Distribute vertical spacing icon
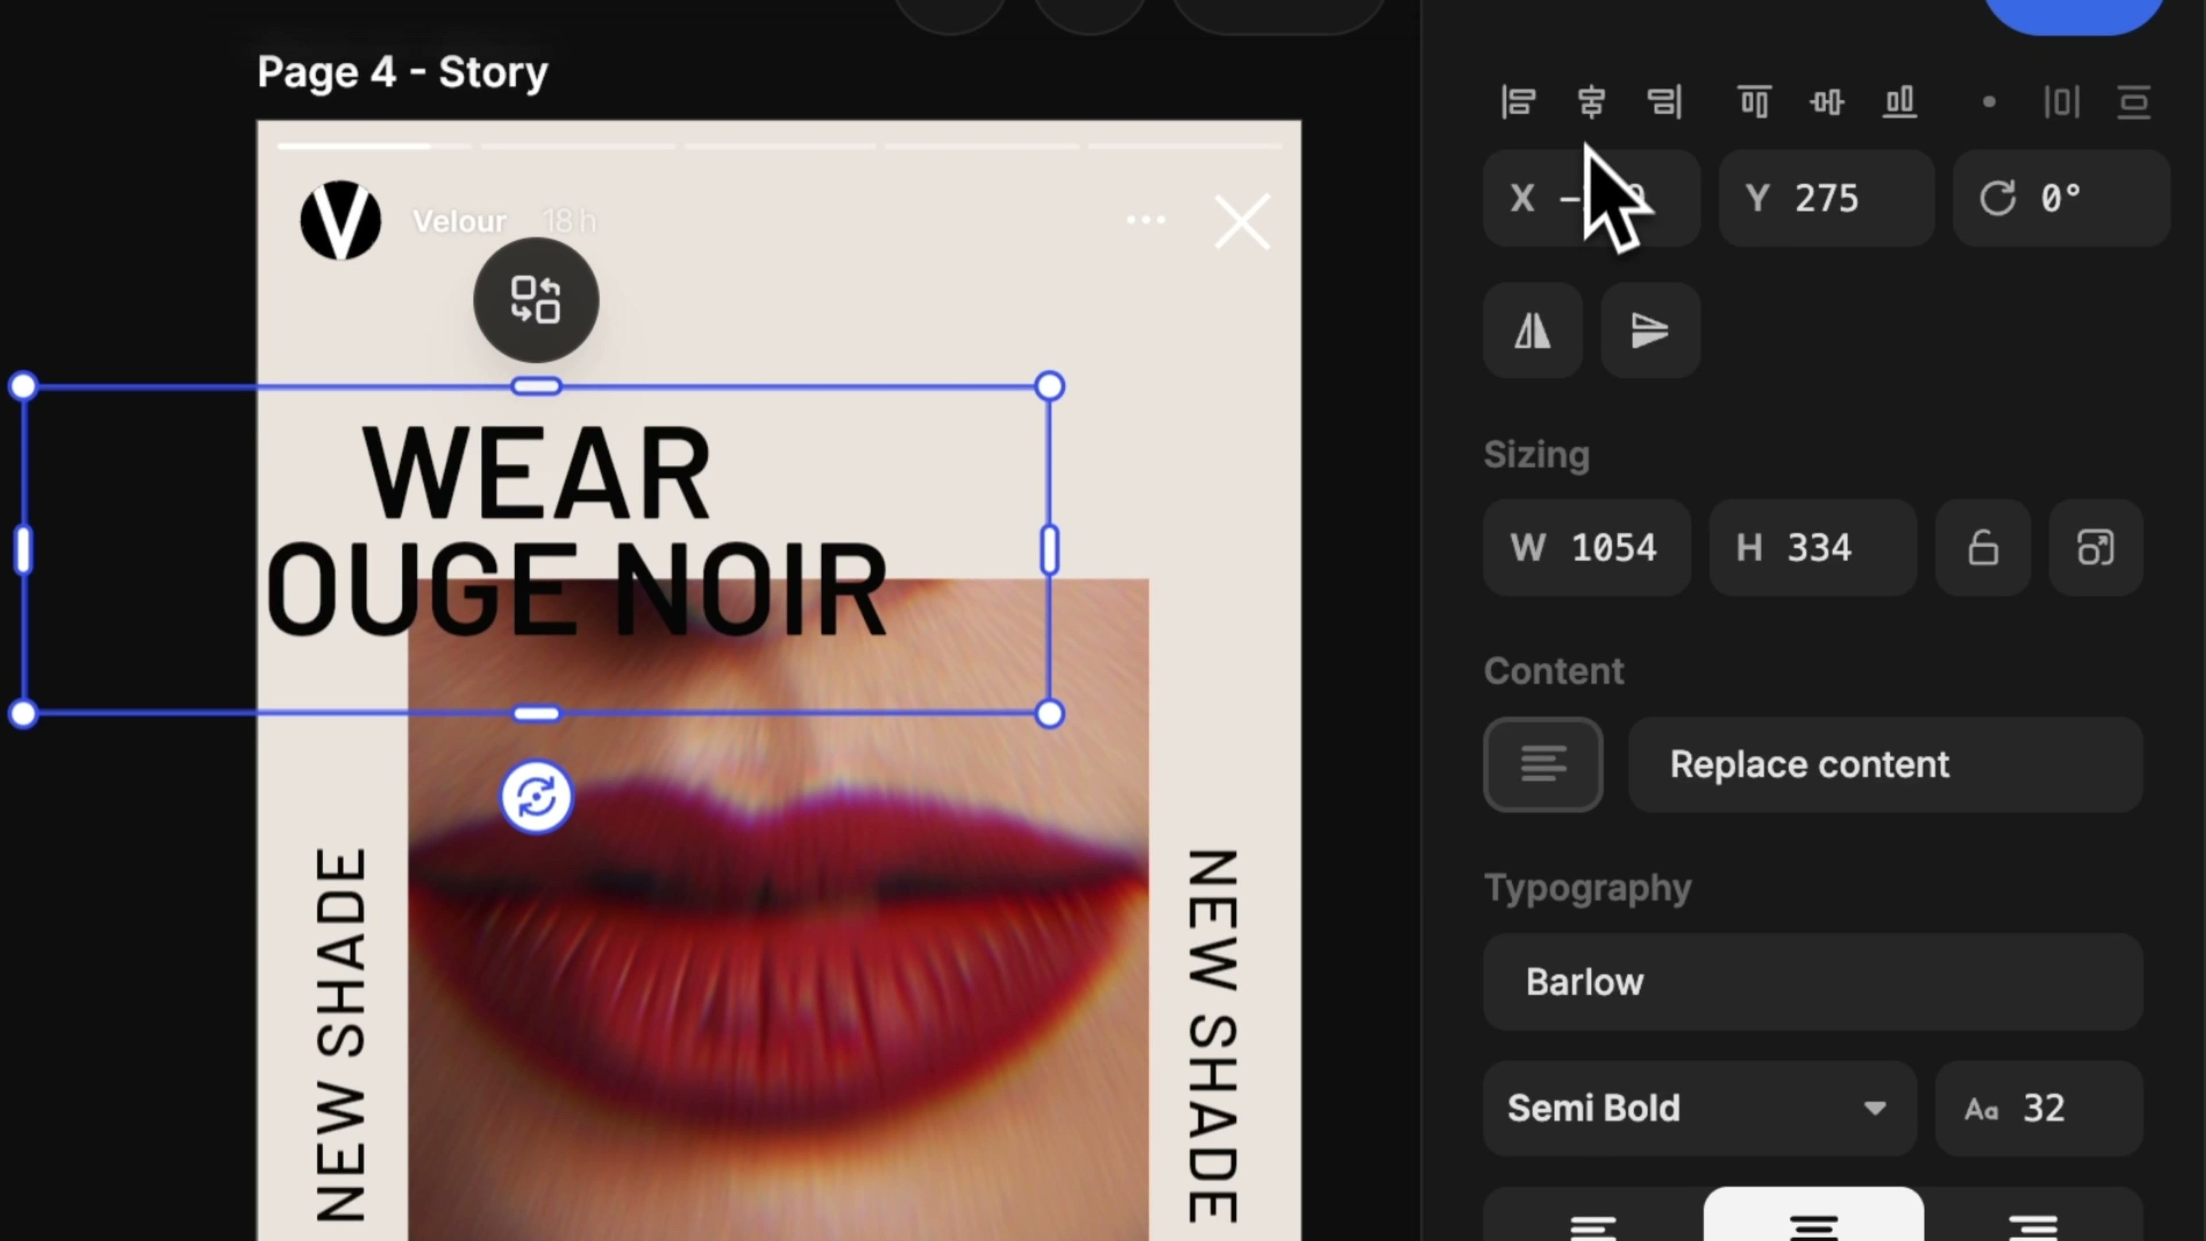 (2133, 102)
